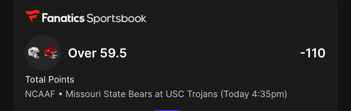Select the white Missouri State helmet icon
The height and width of the screenshot is (111, 351).
coord(35,53)
